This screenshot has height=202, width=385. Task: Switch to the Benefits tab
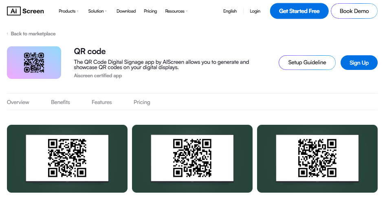click(60, 102)
